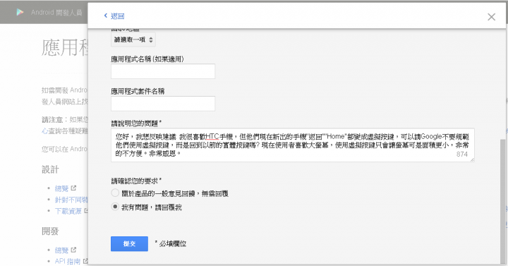508x266 pixels.
Task: Click the 設計 heading in background page
Action: (x=50, y=169)
